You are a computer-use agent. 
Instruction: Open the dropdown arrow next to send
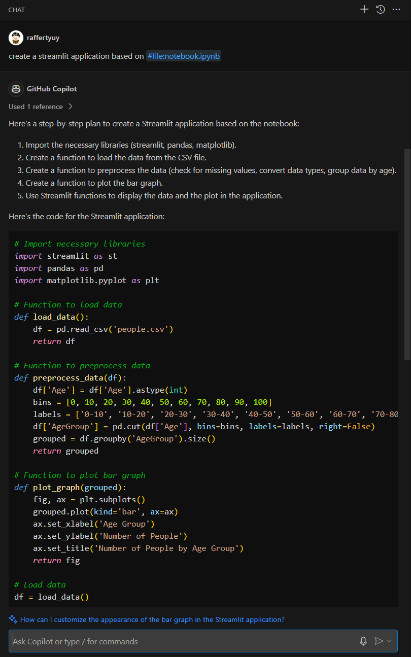point(389,641)
